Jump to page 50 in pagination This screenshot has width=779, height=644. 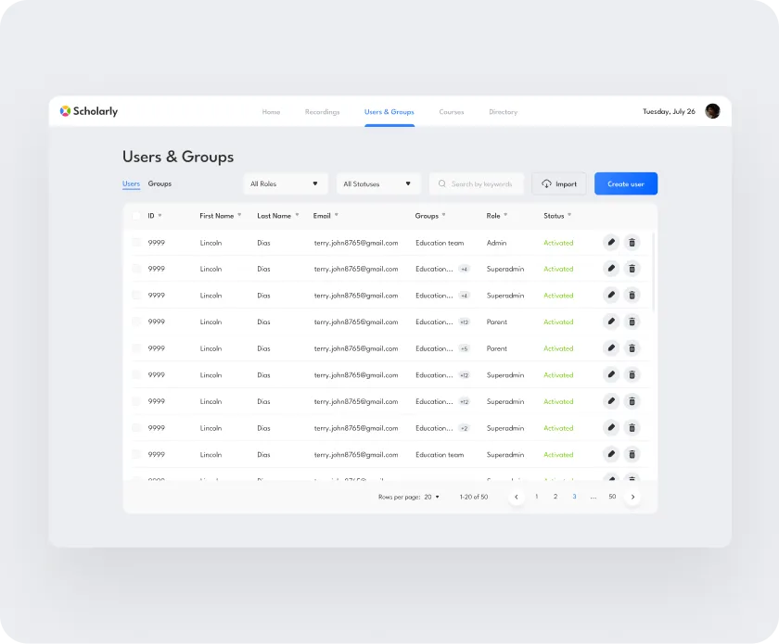click(x=612, y=497)
